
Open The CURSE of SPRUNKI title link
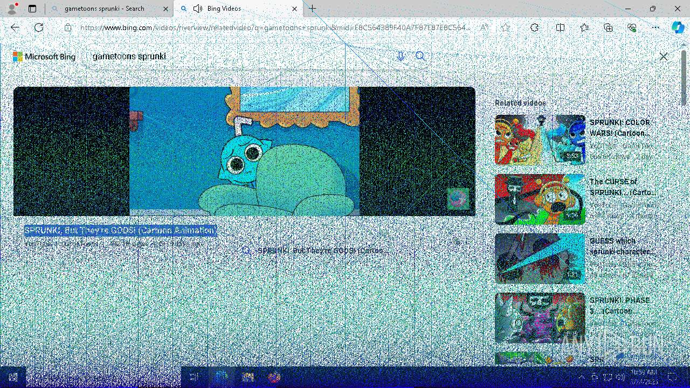(x=622, y=187)
